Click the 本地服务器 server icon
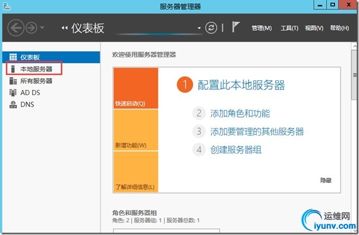The width and height of the screenshot is (359, 235). click(x=13, y=69)
